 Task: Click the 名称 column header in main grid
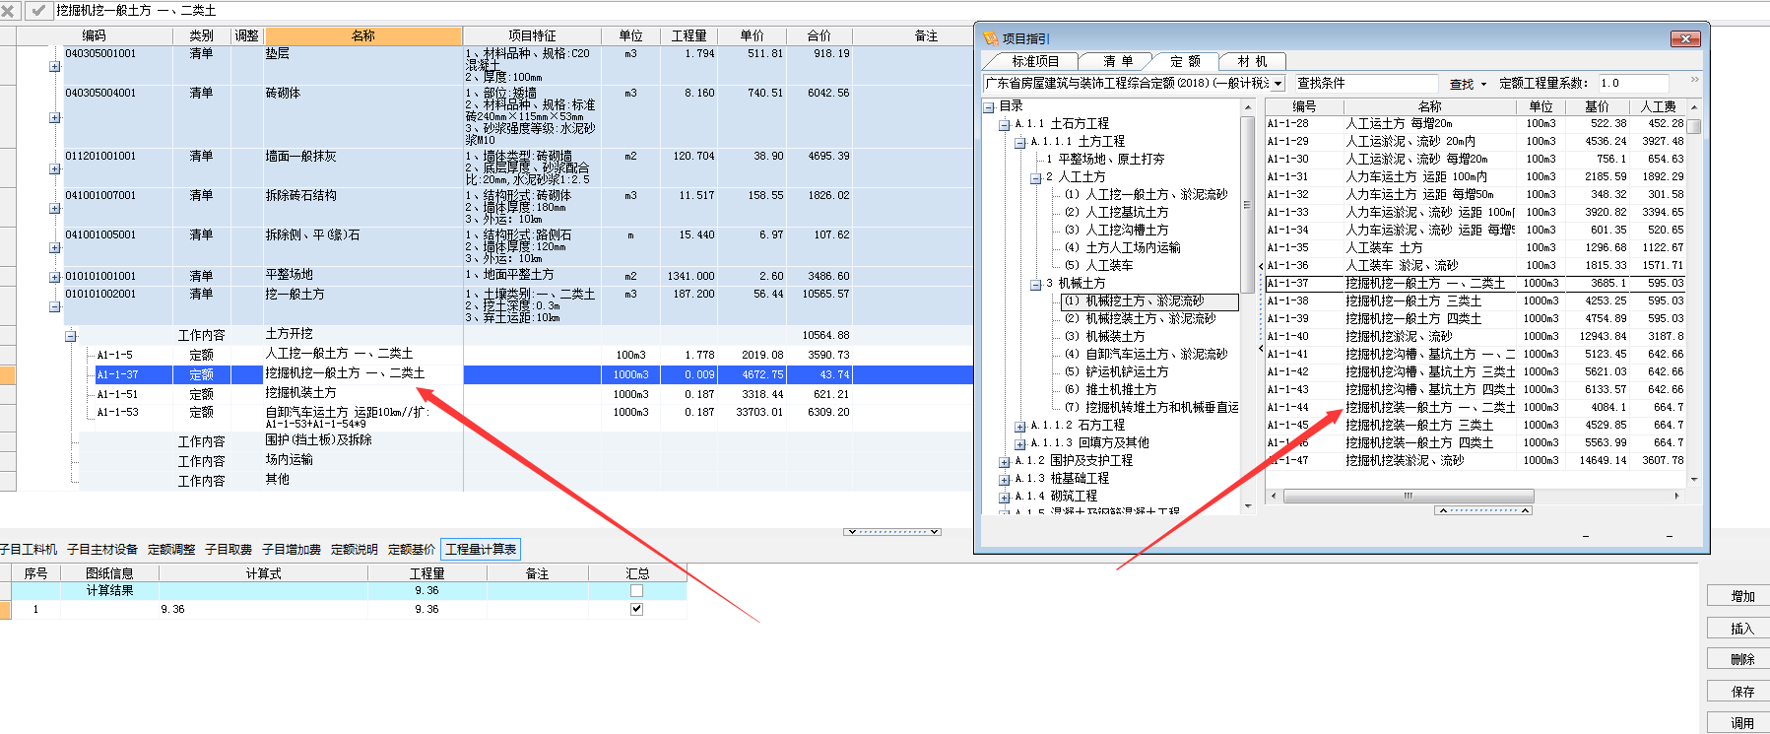pos(362,35)
